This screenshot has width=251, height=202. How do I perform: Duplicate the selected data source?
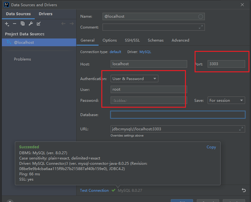point(23,24)
